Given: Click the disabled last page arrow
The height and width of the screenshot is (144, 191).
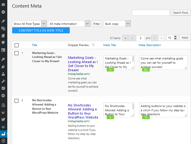Looking at the screenshot, I should click(162, 38).
